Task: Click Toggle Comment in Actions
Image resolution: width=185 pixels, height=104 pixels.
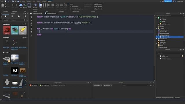Action: click(98, 4)
